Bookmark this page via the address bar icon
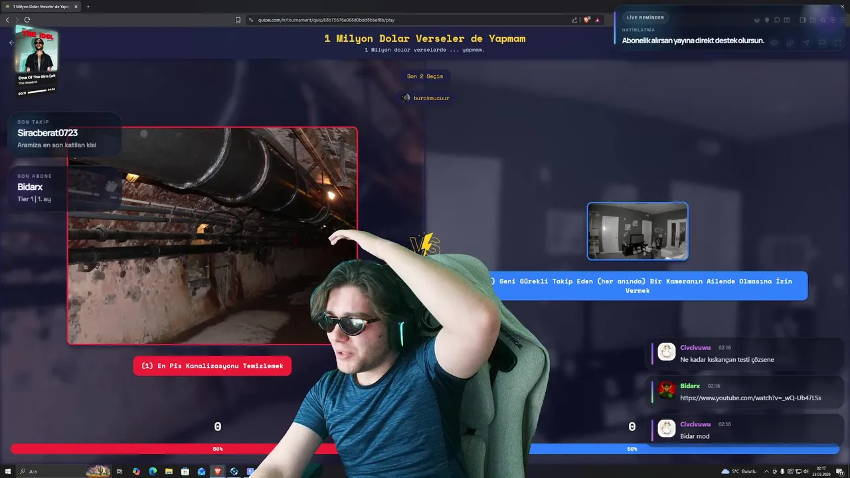 (x=238, y=20)
